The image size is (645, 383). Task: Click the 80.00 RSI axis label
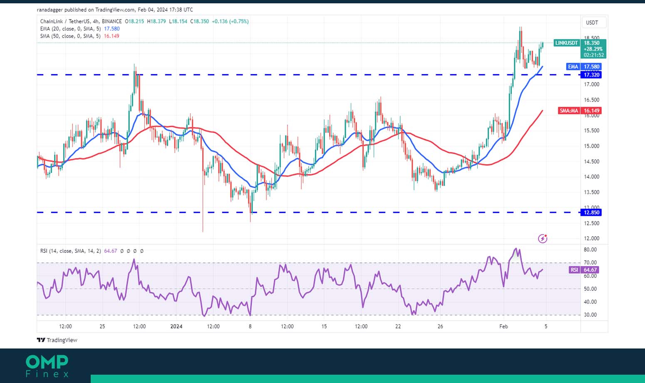click(x=590, y=250)
